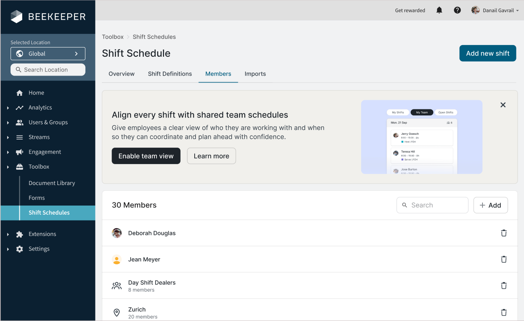This screenshot has height=321, width=524.
Task: Click the Enable team view button
Action: (146, 156)
